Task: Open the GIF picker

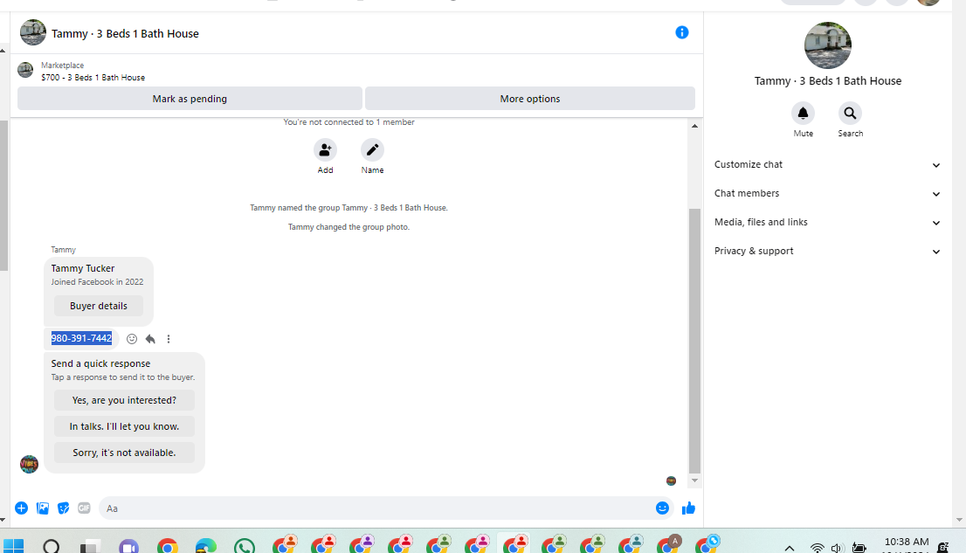Action: click(x=84, y=508)
